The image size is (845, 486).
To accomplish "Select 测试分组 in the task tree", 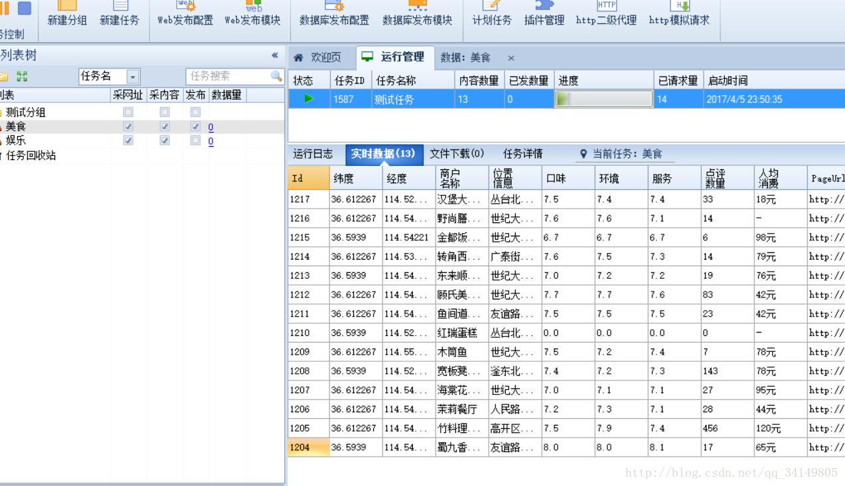I will pos(26,112).
